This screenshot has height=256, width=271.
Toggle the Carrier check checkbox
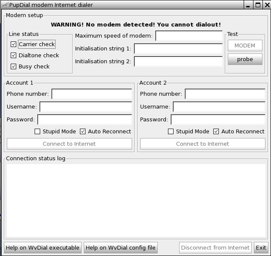[14, 44]
